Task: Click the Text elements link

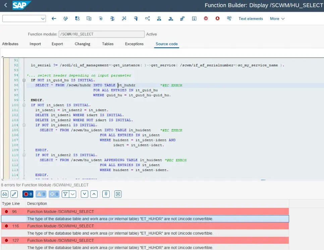Action: click(251, 19)
